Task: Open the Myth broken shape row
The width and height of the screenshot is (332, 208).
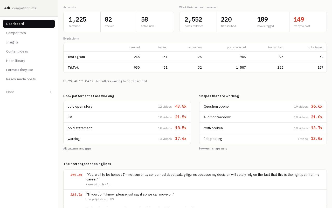Action: (263, 128)
